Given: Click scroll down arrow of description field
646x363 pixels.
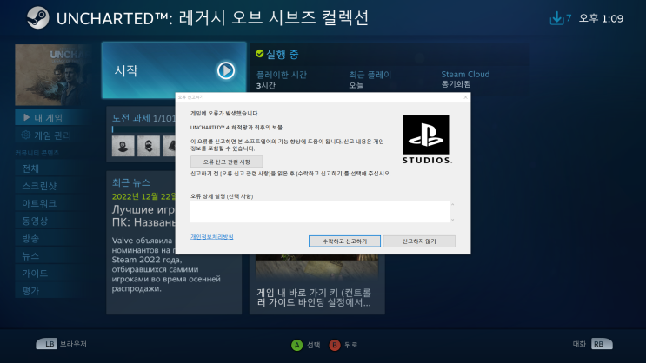Looking at the screenshot, I should coord(452,220).
